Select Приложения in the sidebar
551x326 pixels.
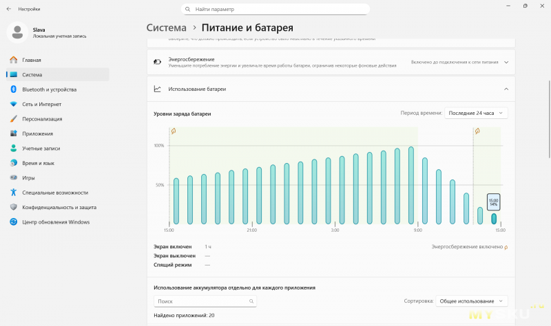(37, 133)
